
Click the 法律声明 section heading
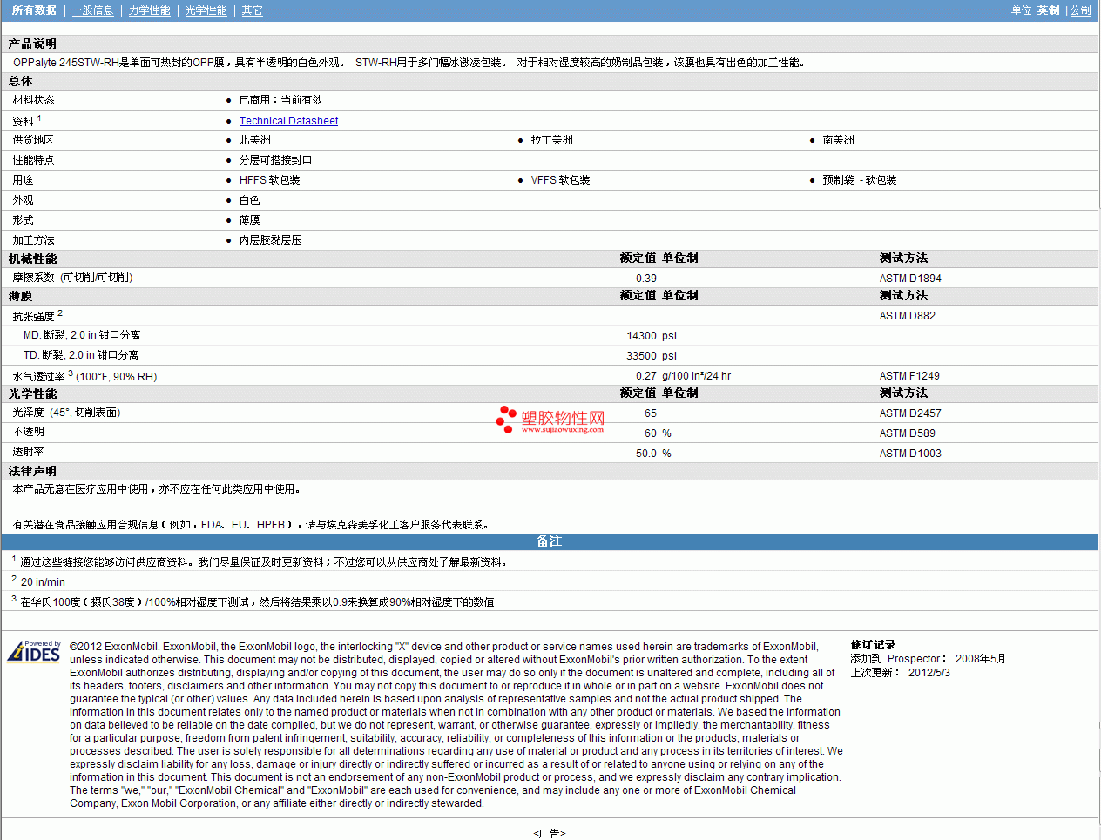(32, 471)
